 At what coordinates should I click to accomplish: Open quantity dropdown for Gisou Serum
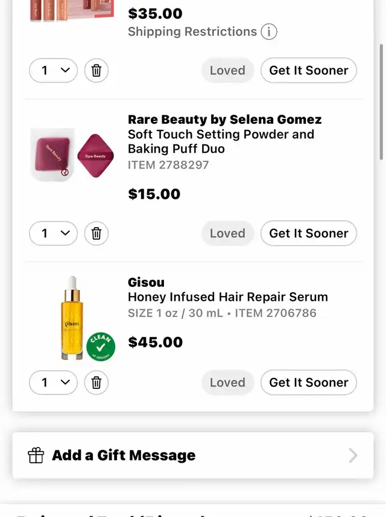point(53,382)
